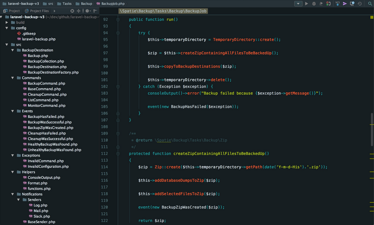Collapse the Notifications folder
The height and width of the screenshot is (225, 374).
[x=13, y=194]
